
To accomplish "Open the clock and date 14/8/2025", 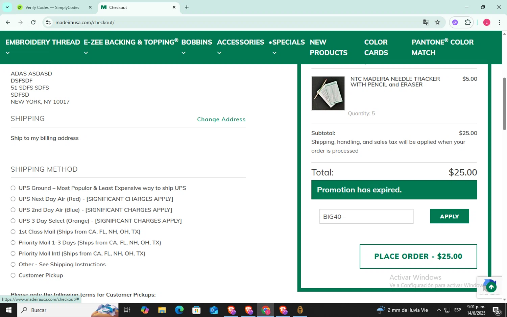I will pyautogui.click(x=476, y=310).
